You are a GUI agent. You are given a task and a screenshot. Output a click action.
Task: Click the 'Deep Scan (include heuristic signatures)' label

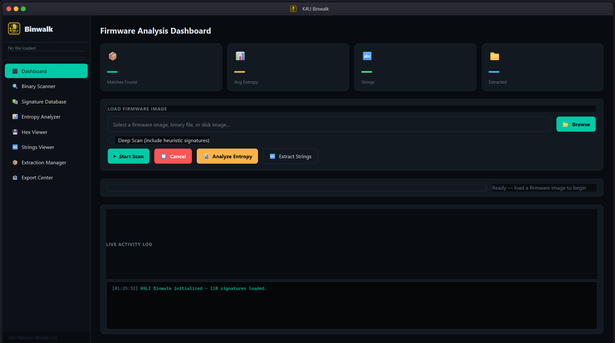pos(164,141)
